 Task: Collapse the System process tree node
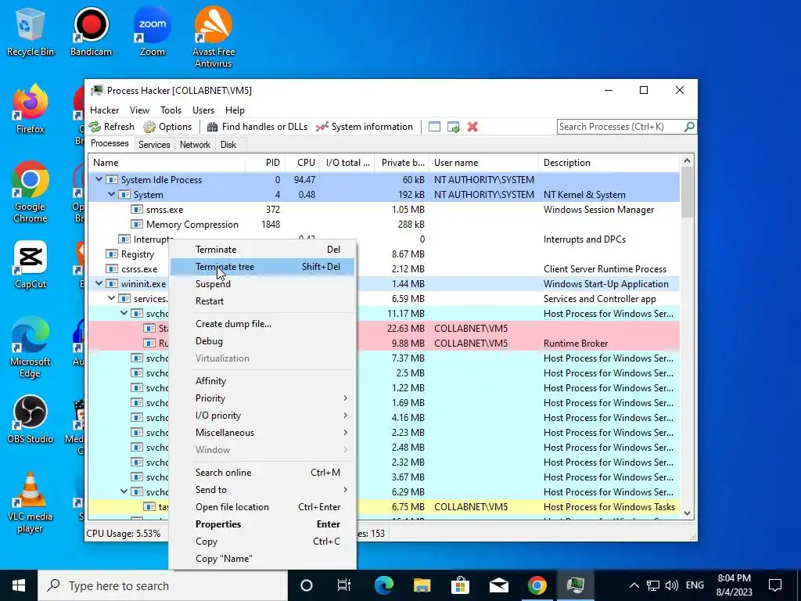coord(111,195)
